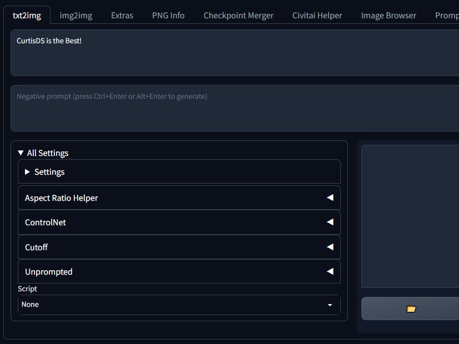
Task: Open the output folder icon button
Action: tap(411, 308)
